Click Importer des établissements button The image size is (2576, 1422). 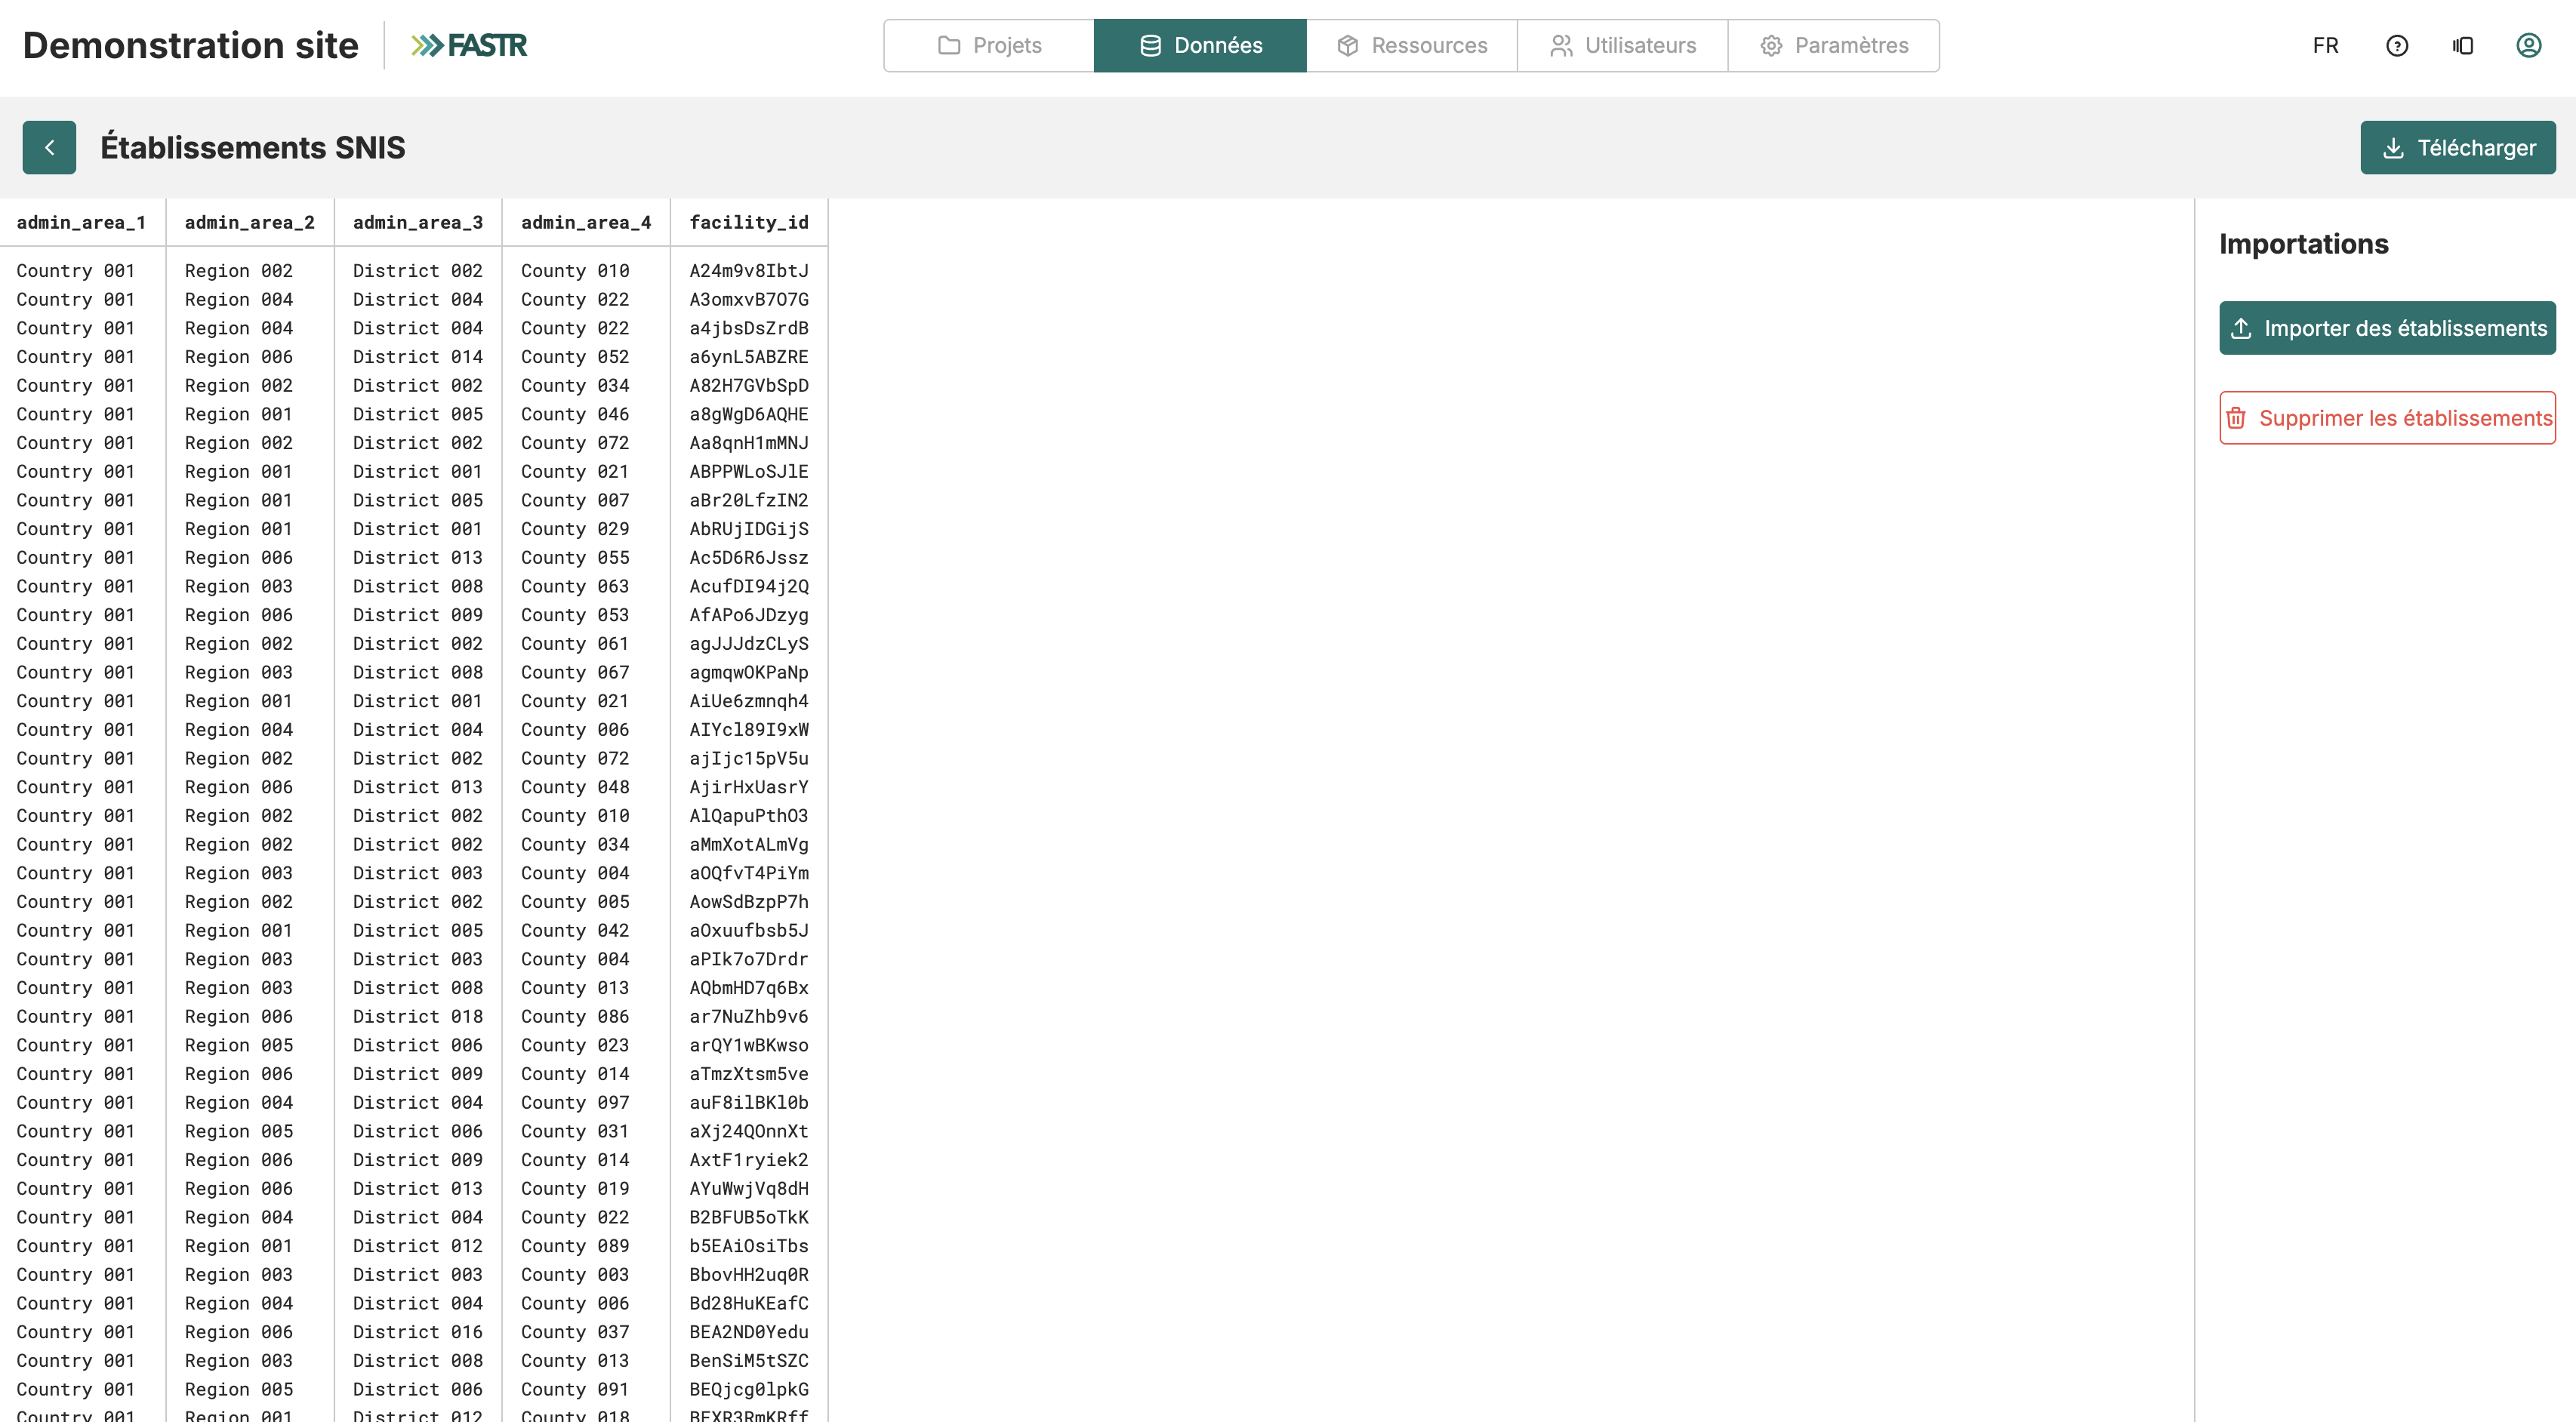click(2387, 328)
